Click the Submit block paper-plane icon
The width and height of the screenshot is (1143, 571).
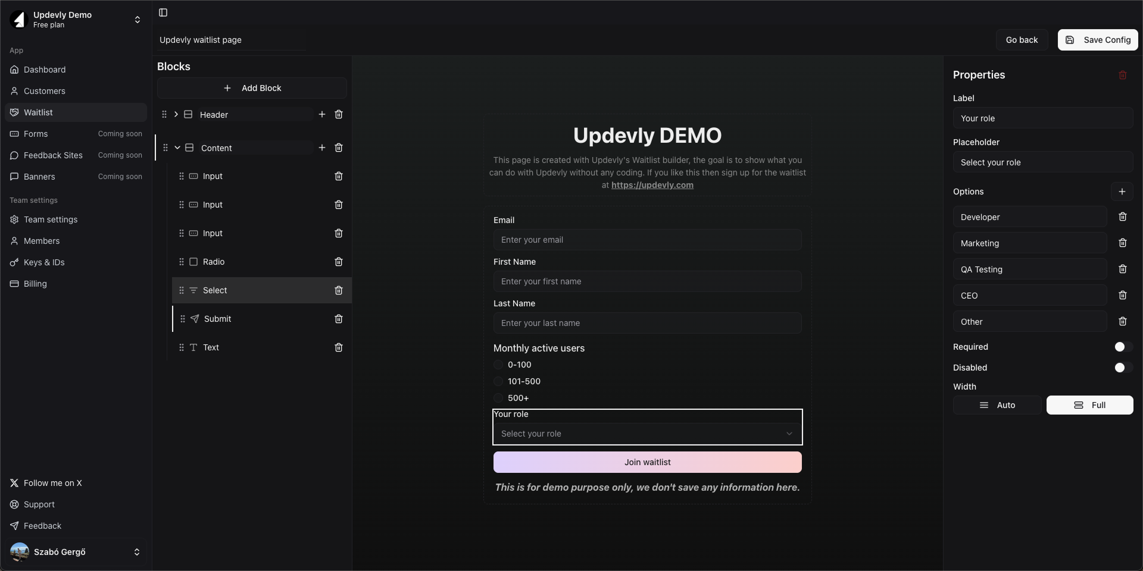[195, 319]
